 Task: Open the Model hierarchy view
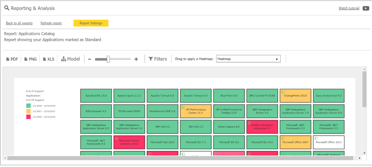click(70, 59)
